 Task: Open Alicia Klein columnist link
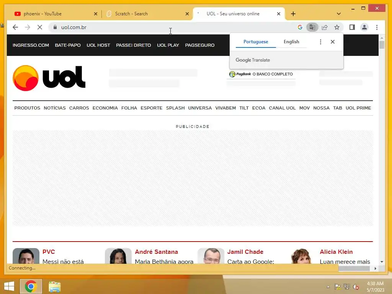[336, 252]
